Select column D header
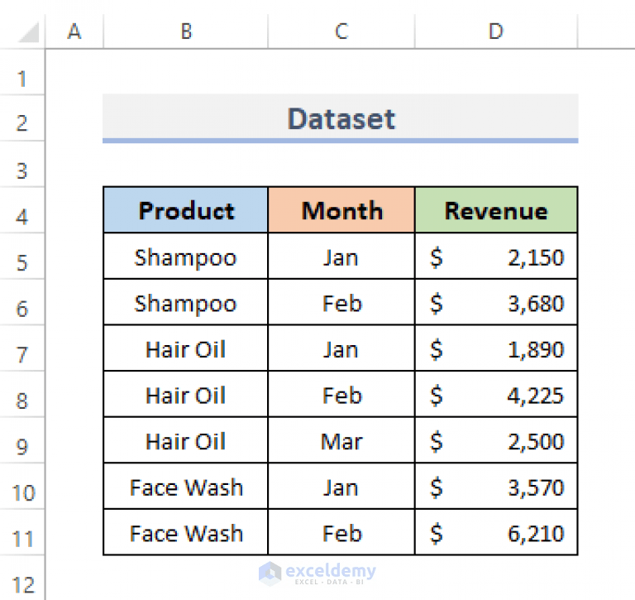635x600 pixels. pos(496,31)
